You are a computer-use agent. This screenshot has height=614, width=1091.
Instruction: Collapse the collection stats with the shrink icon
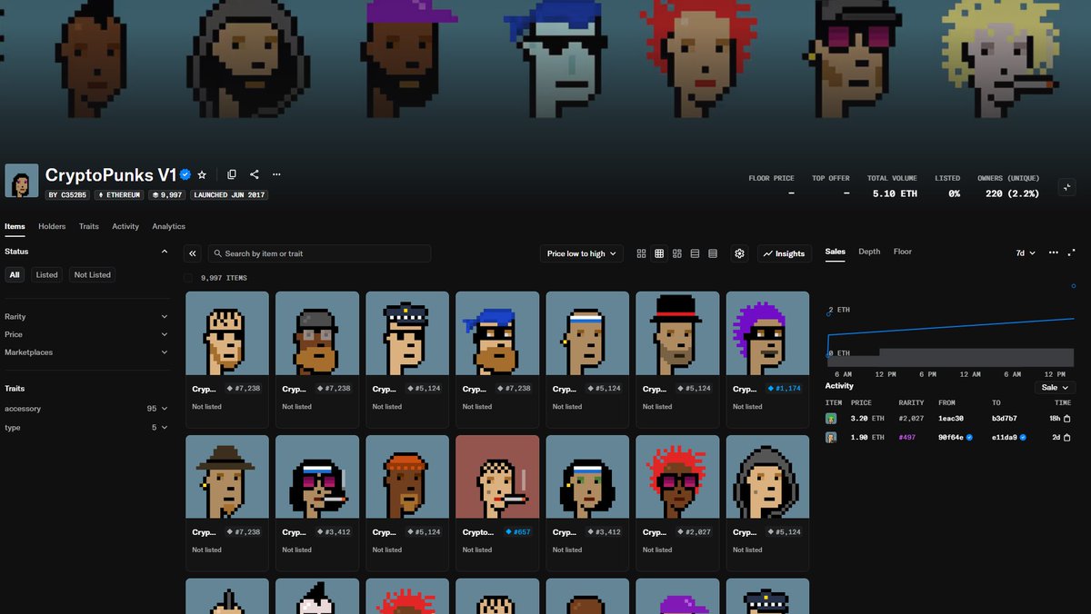tap(1067, 187)
